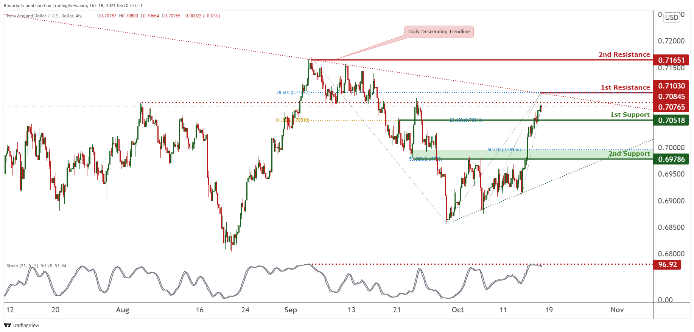The width and height of the screenshot is (694, 332).
Task: Click the 50.00%(0.69956) Fibonacci label
Action: [504, 150]
